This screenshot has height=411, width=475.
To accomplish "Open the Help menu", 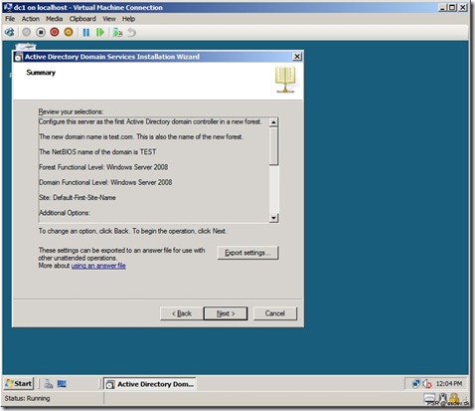I will point(128,19).
